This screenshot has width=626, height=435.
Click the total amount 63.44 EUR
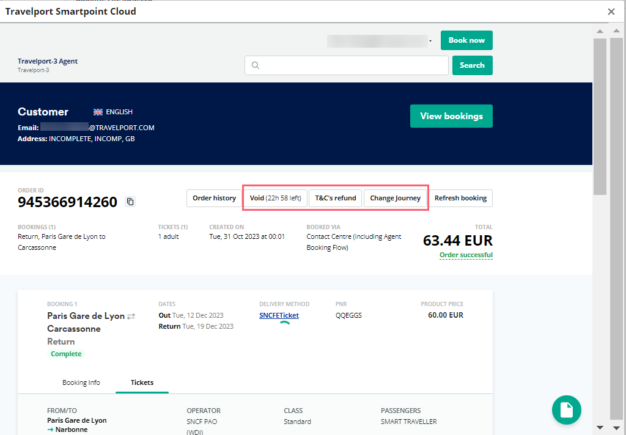[457, 241]
